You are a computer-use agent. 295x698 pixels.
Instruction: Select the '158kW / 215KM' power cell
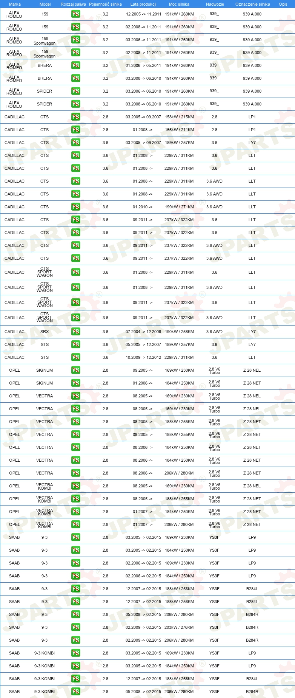pyautogui.click(x=179, y=117)
